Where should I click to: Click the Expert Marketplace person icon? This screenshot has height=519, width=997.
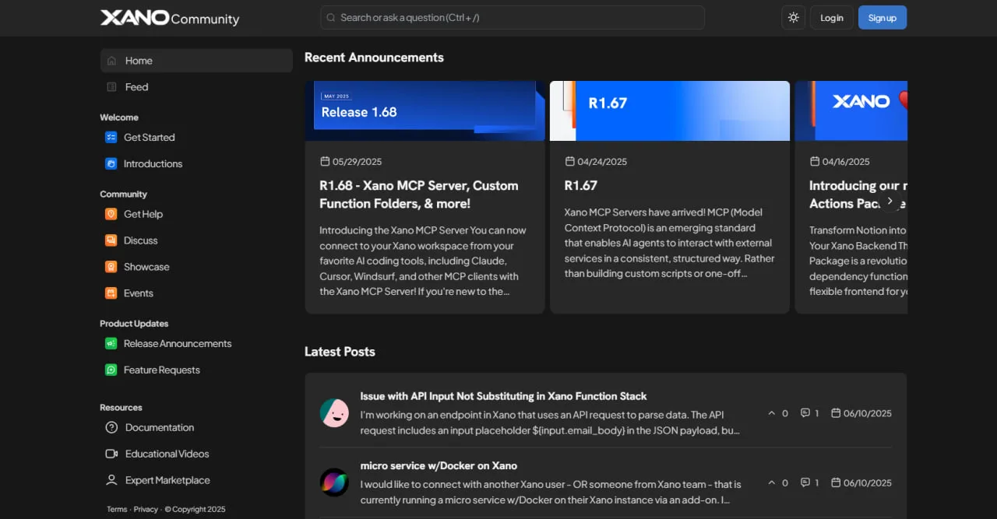(111, 480)
